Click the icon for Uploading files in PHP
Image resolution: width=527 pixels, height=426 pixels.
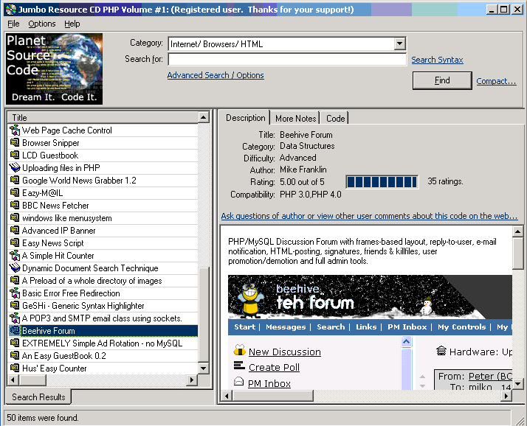click(15, 167)
